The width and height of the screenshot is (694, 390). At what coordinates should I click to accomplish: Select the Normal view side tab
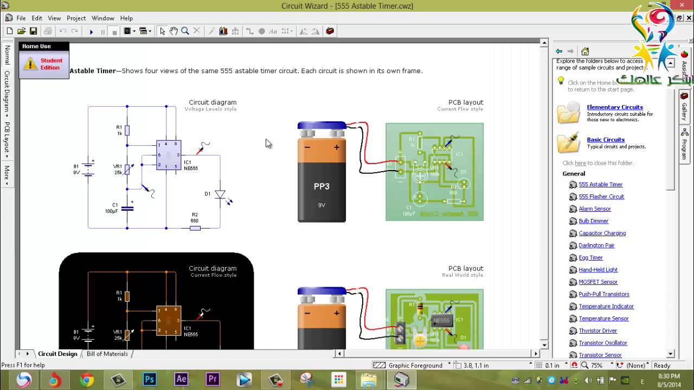coord(7,55)
